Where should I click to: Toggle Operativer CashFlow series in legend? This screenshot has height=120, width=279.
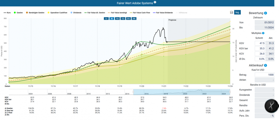point(57,13)
